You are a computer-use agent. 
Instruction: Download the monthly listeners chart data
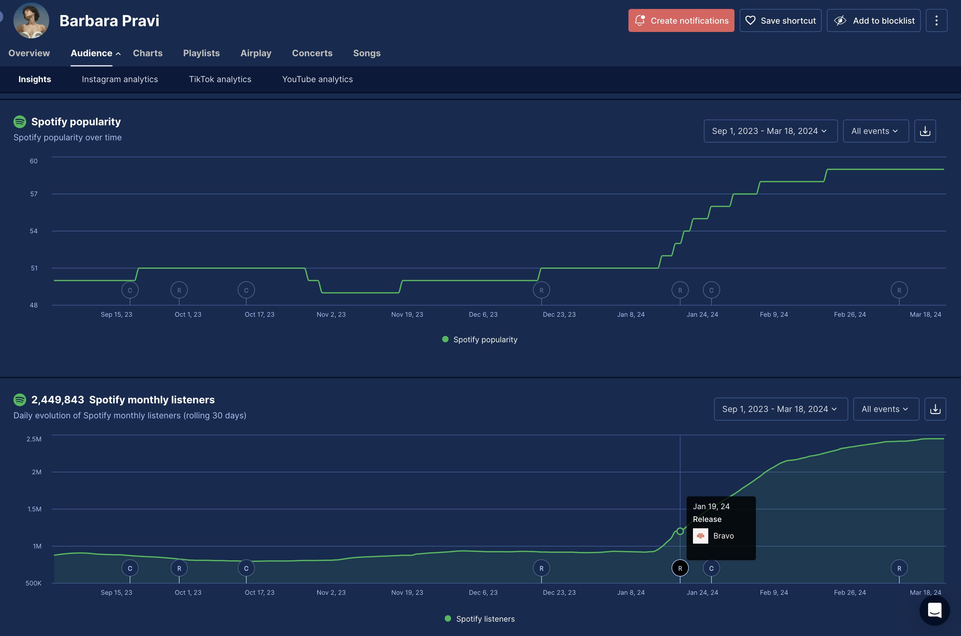(x=935, y=409)
